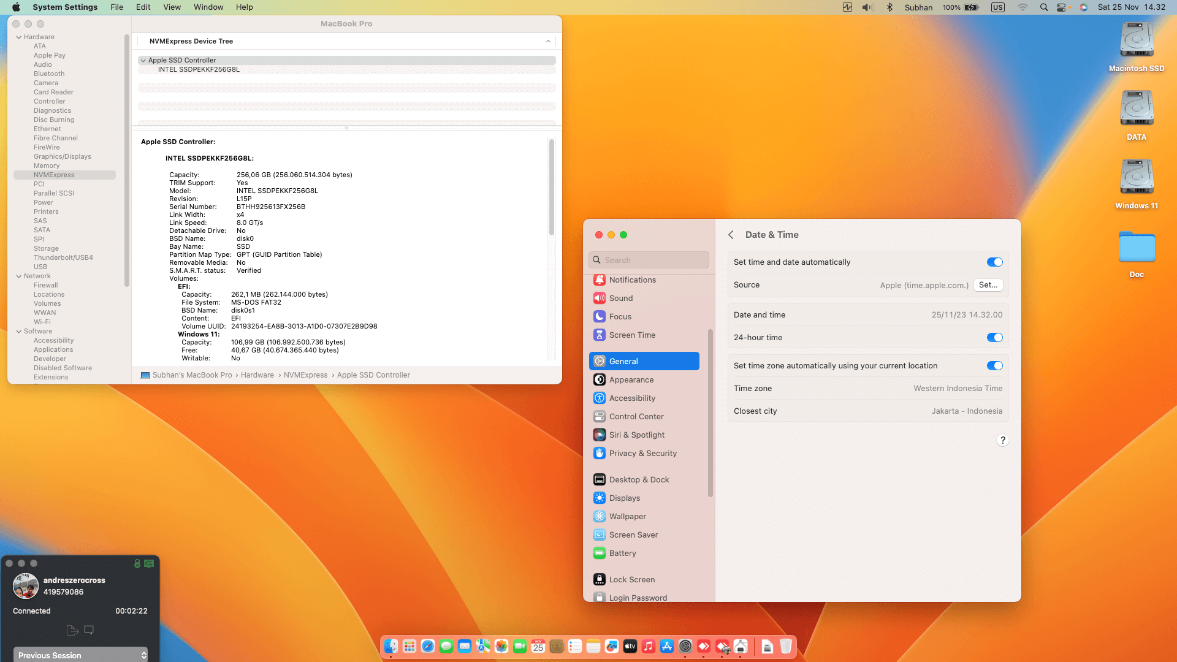The width and height of the screenshot is (1177, 662).
Task: Collapse the Network section in sidebar
Action: [19, 276]
